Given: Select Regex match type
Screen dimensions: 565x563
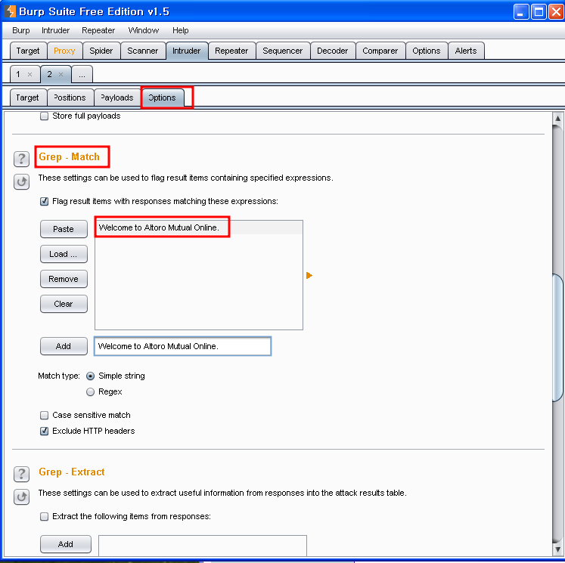Looking at the screenshot, I should click(91, 391).
